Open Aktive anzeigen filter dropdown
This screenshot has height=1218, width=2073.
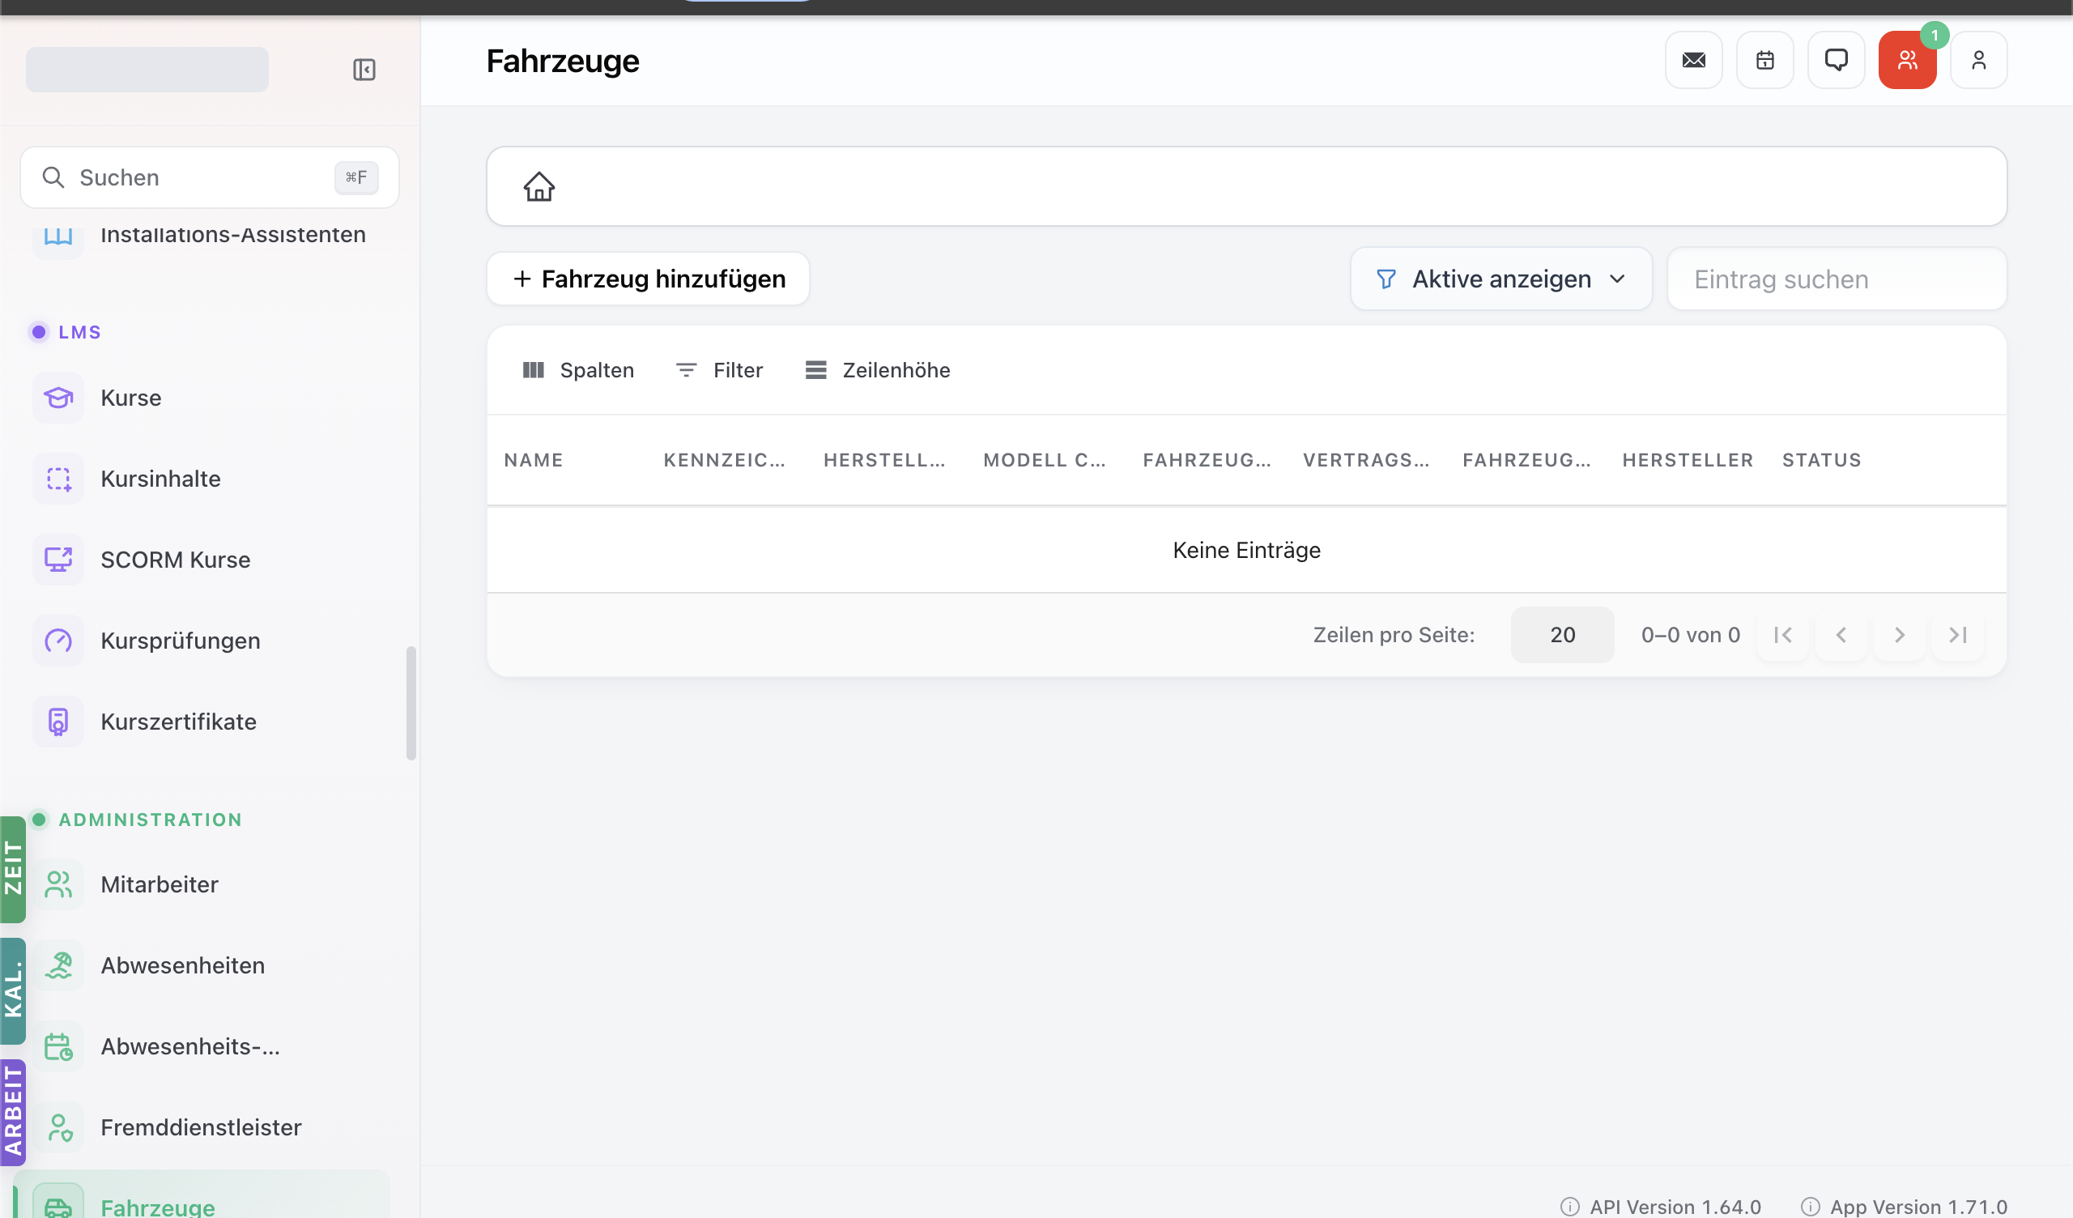pos(1501,279)
